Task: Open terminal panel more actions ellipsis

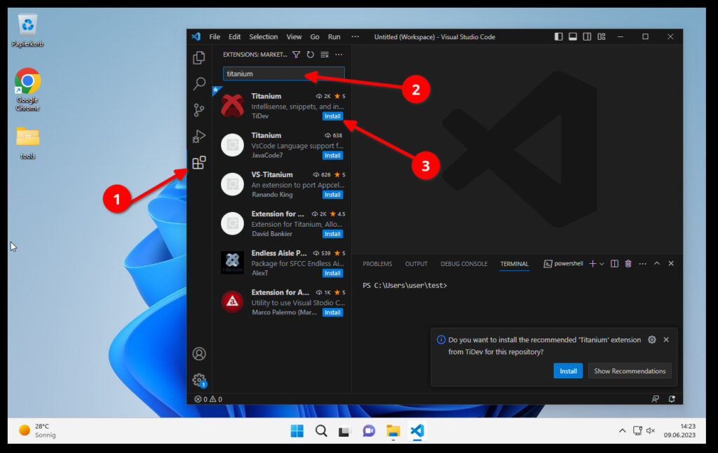Action: (x=642, y=264)
